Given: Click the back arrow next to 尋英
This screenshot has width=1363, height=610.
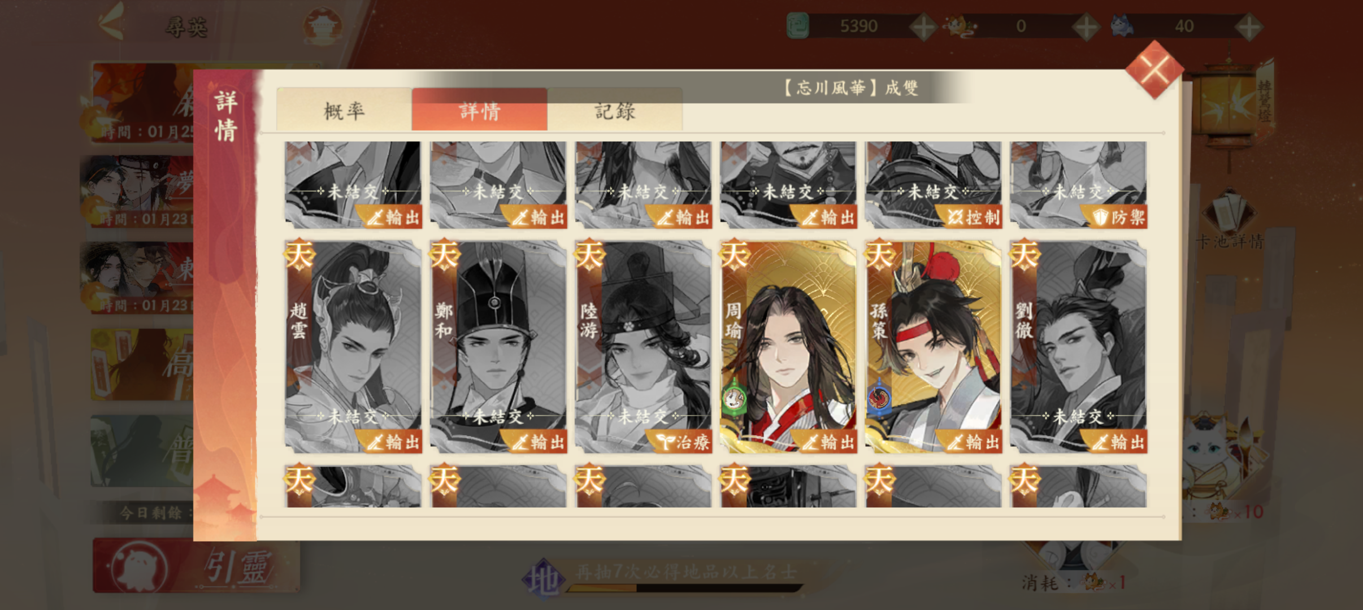Looking at the screenshot, I should click(x=111, y=23).
